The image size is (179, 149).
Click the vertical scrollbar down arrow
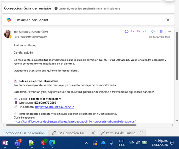[177, 121]
